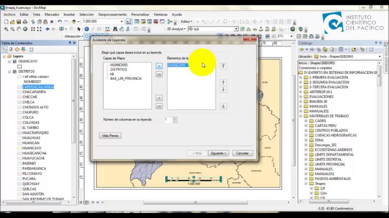Collapse MATERIALES DE TRABAJO folder
389x218 pixels.
coord(300,116)
